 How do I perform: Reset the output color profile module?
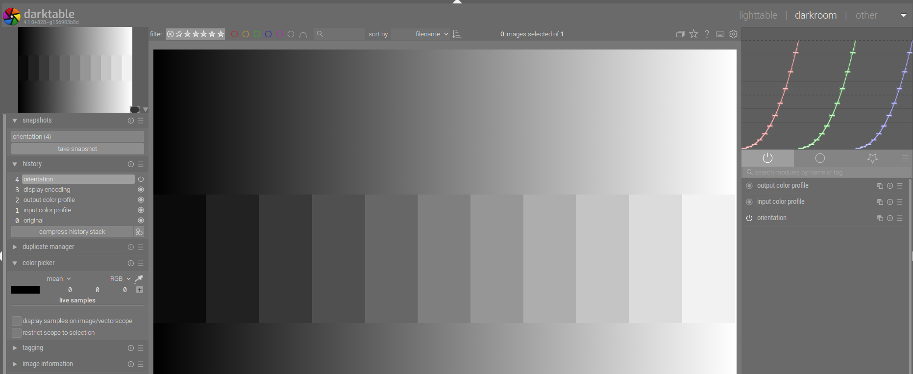coord(890,186)
